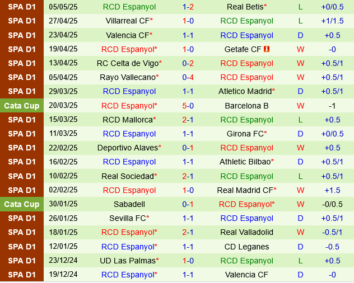Open the Cata Cup label on the 20/03/25 row
Screen dimensions: 354x283
pos(22,106)
